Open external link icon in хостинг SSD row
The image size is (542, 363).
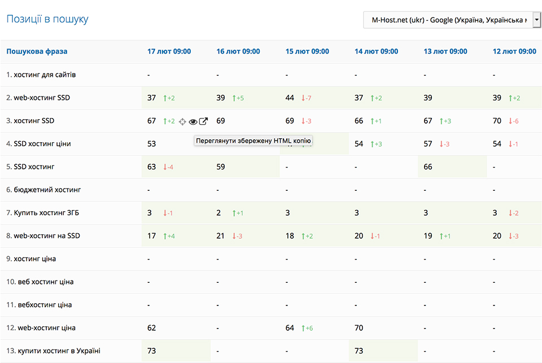pyautogui.click(x=204, y=121)
